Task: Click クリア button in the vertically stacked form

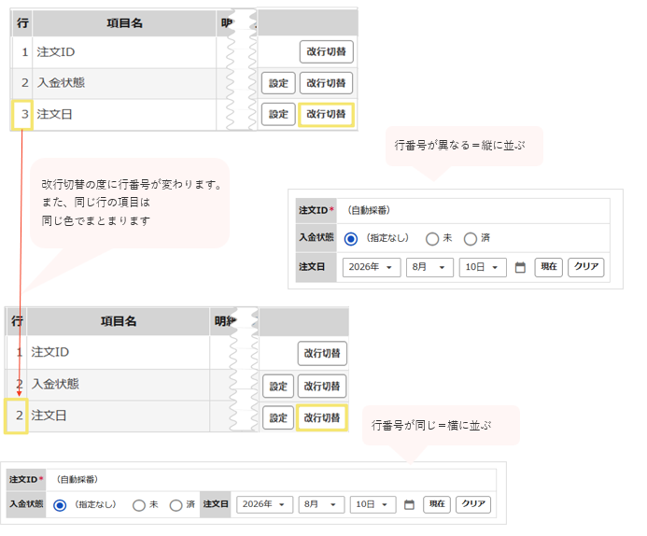Action: tap(586, 267)
